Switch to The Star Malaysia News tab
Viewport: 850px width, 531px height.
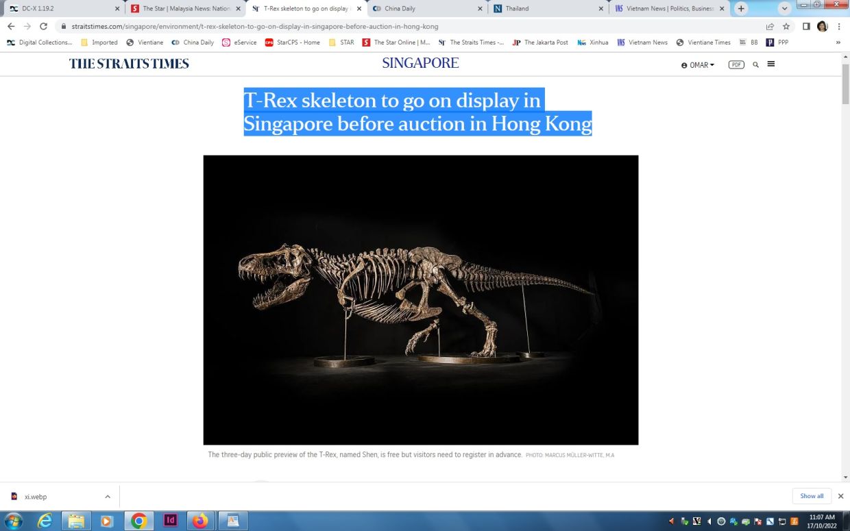(185, 9)
